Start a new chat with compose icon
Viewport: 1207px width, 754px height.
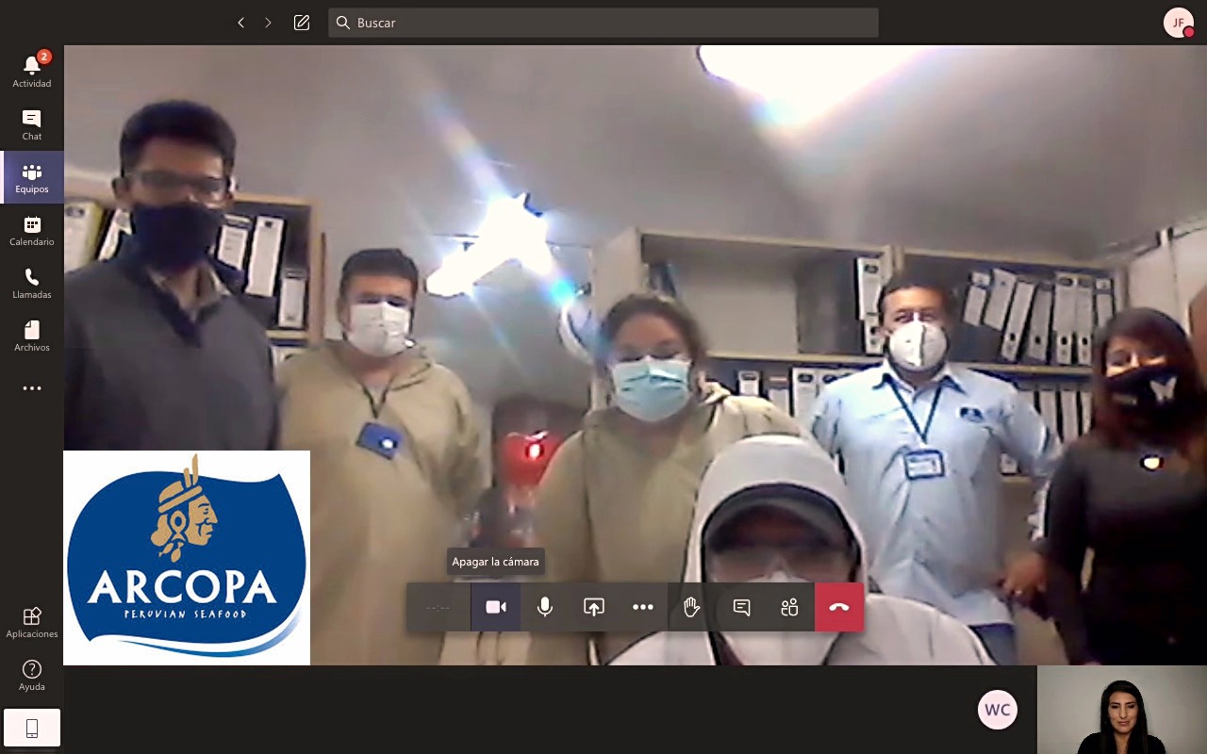(x=302, y=23)
